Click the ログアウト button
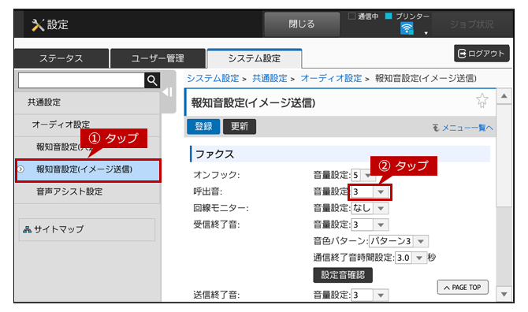The width and height of the screenshot is (528, 312). pyautogui.click(x=482, y=54)
